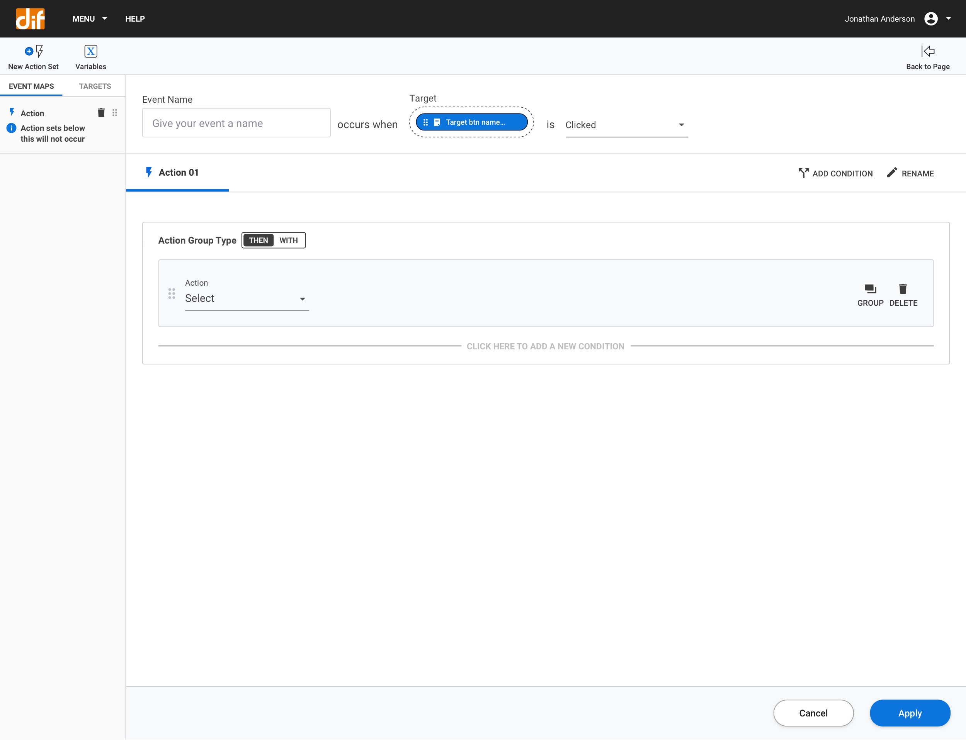Open the HELP menu
966x740 pixels.
tap(135, 19)
